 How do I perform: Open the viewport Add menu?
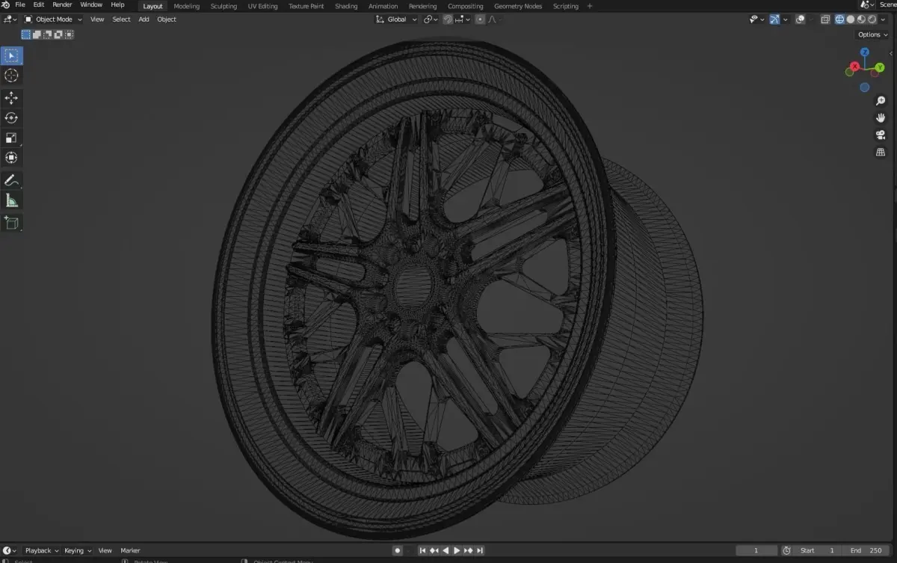pos(144,19)
